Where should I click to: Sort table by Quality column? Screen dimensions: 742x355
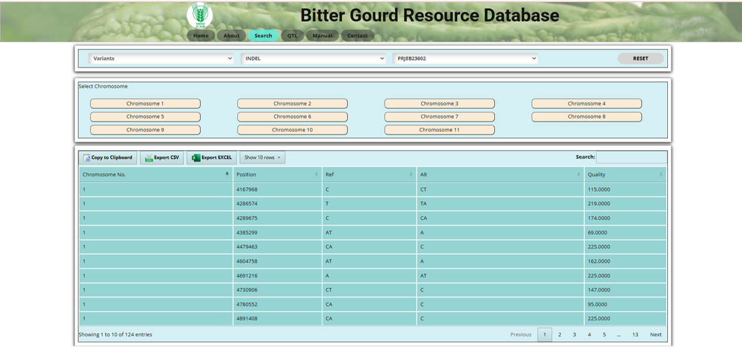(625, 174)
